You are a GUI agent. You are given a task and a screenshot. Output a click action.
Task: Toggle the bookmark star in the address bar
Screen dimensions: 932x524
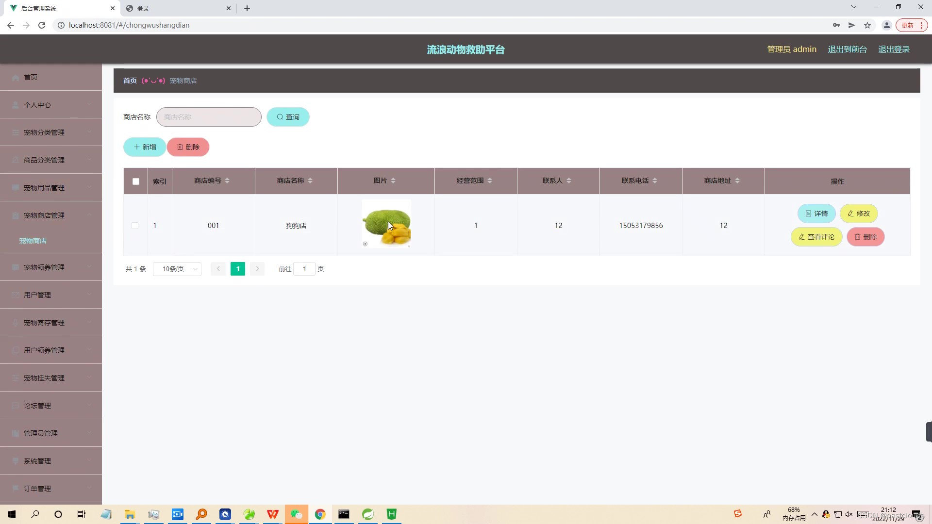867,25
